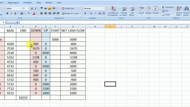Viewport: 190px width, 107px height.
Task: Open the Name Box dropdown arrow
Action: pyautogui.click(x=3, y=22)
